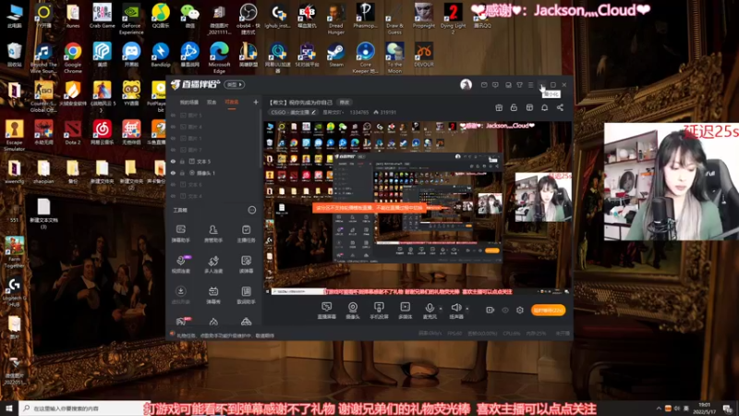Toggle the preview eye icon beside the settings gear

(x=505, y=310)
